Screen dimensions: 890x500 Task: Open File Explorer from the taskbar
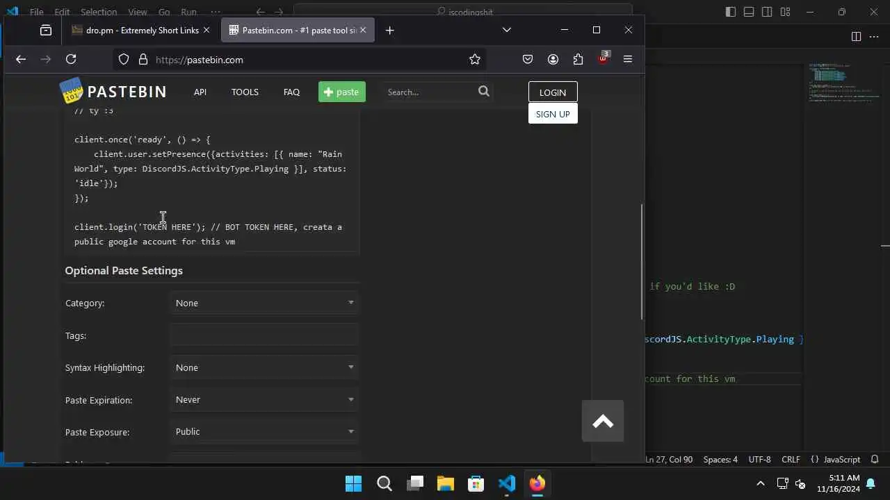coord(446,483)
